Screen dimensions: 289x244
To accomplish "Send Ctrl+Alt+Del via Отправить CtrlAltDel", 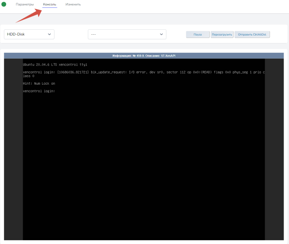I will coord(252,35).
